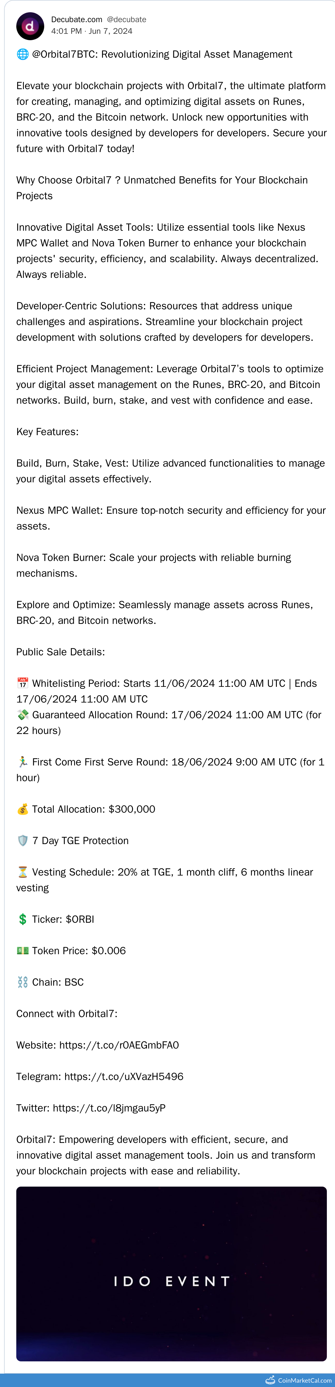Viewport: 335px width, 1387px height.
Task: Click the money bag emoji by Total Allocation
Action: click(23, 809)
